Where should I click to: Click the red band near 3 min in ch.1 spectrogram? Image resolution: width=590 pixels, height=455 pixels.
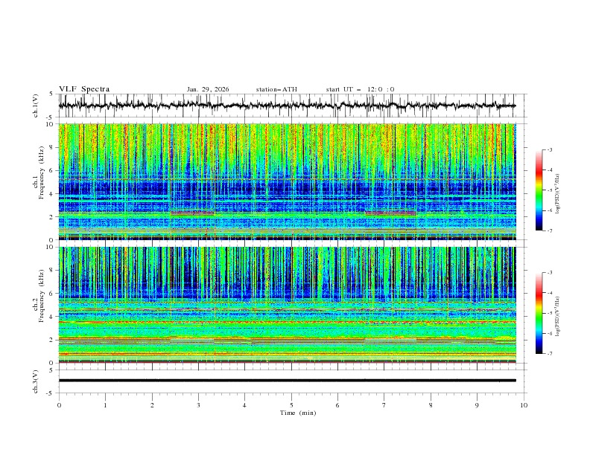click(191, 213)
